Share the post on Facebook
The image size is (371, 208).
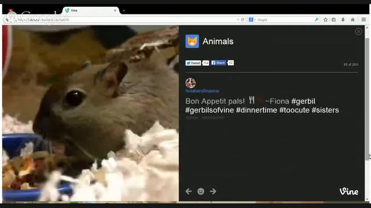pos(219,63)
